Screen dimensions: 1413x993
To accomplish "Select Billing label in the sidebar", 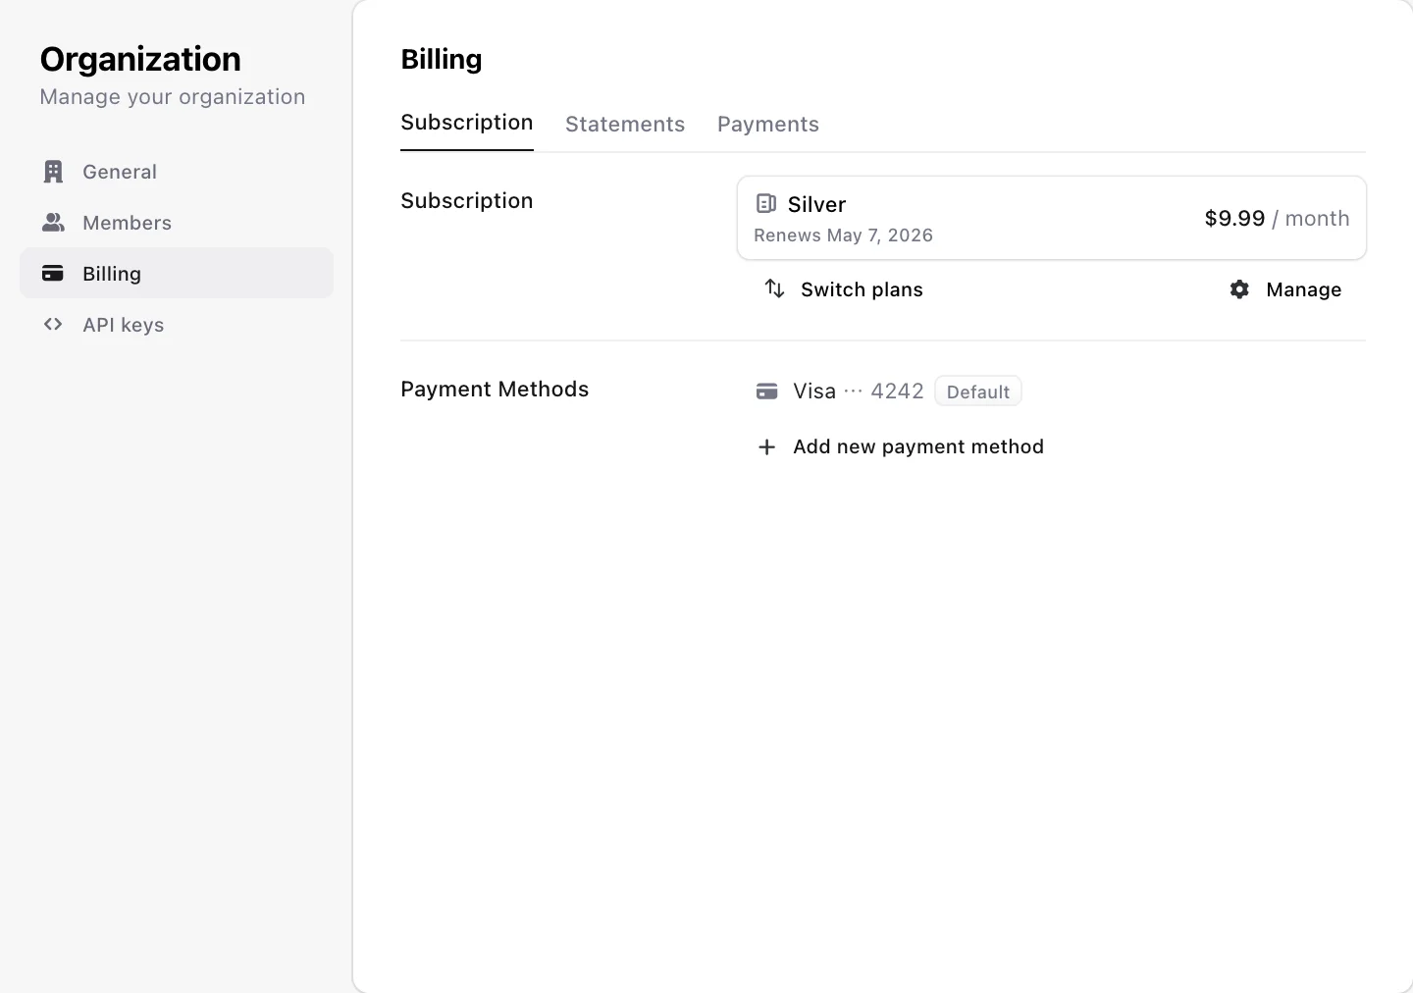I will [x=112, y=274].
